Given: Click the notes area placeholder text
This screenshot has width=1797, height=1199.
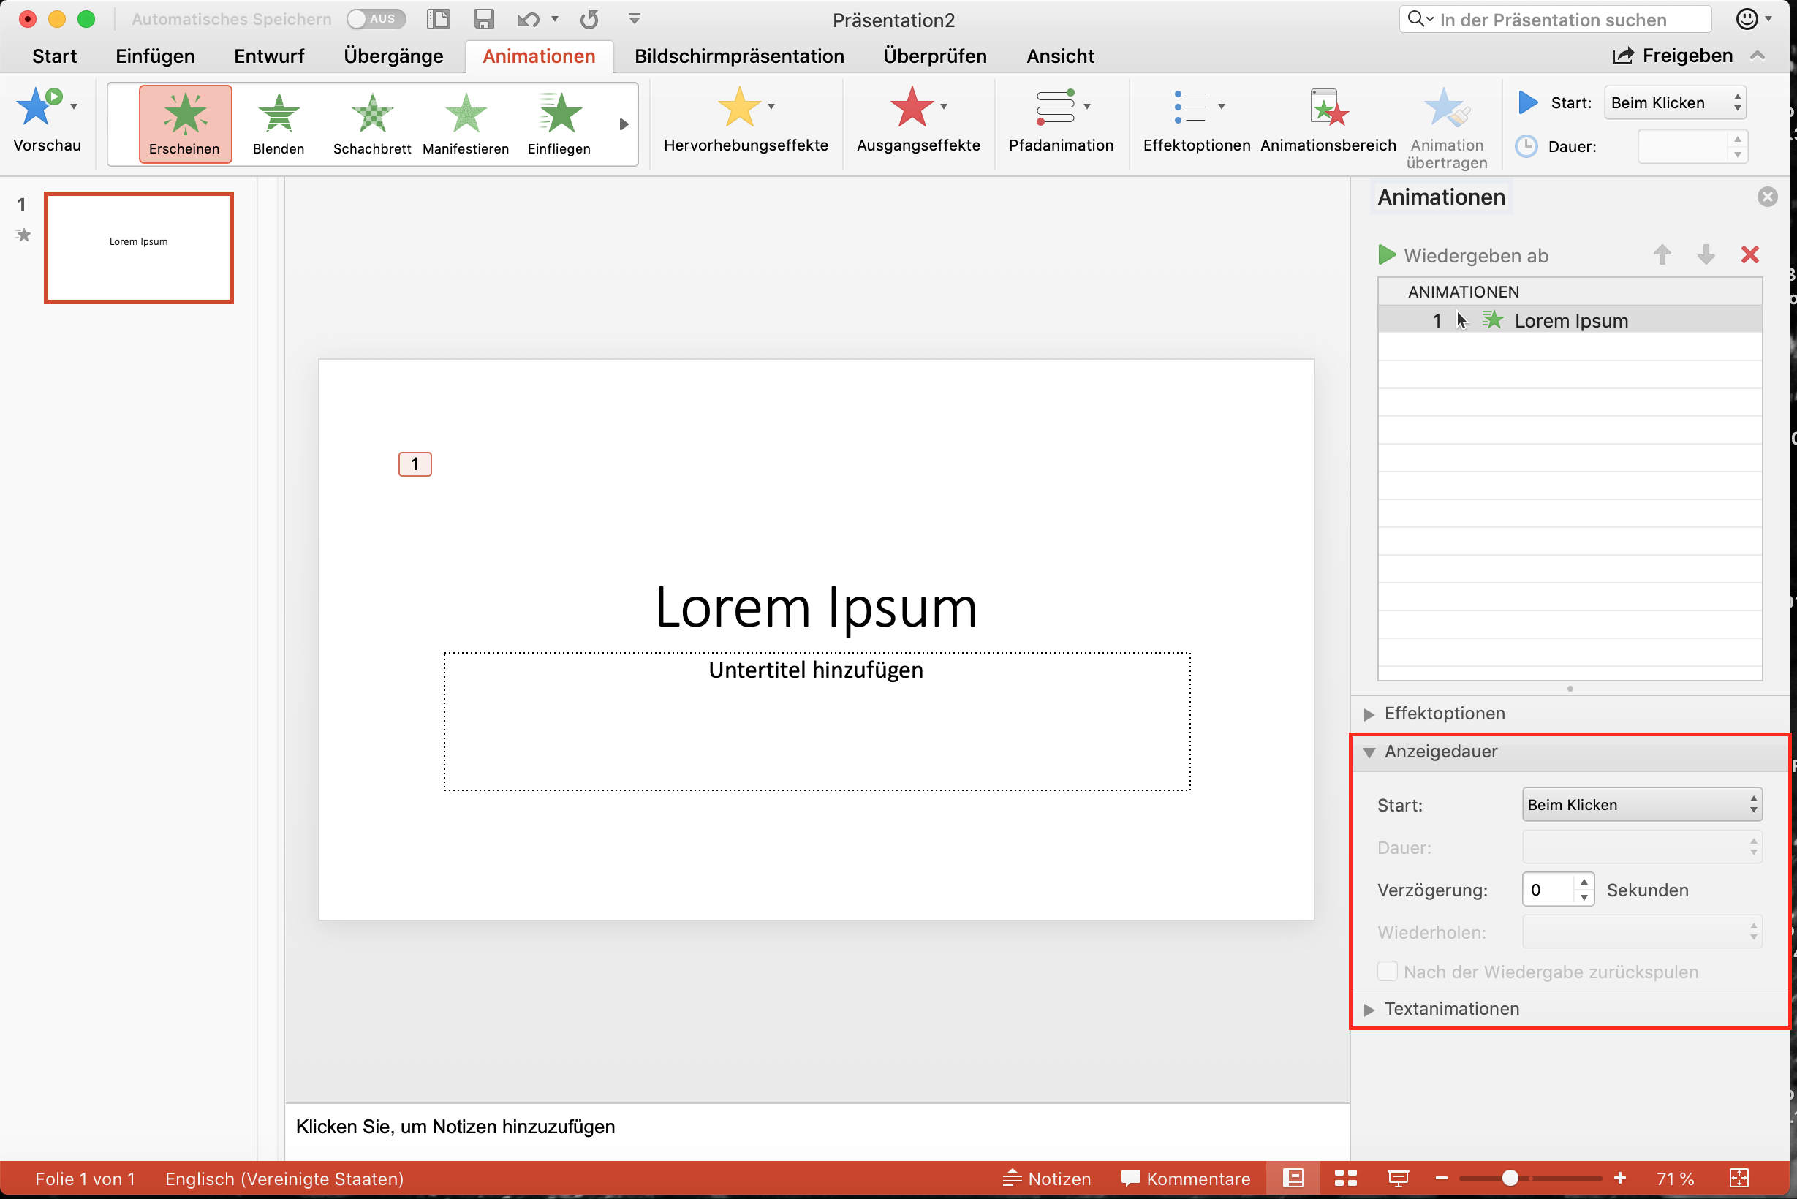Looking at the screenshot, I should tap(455, 1126).
